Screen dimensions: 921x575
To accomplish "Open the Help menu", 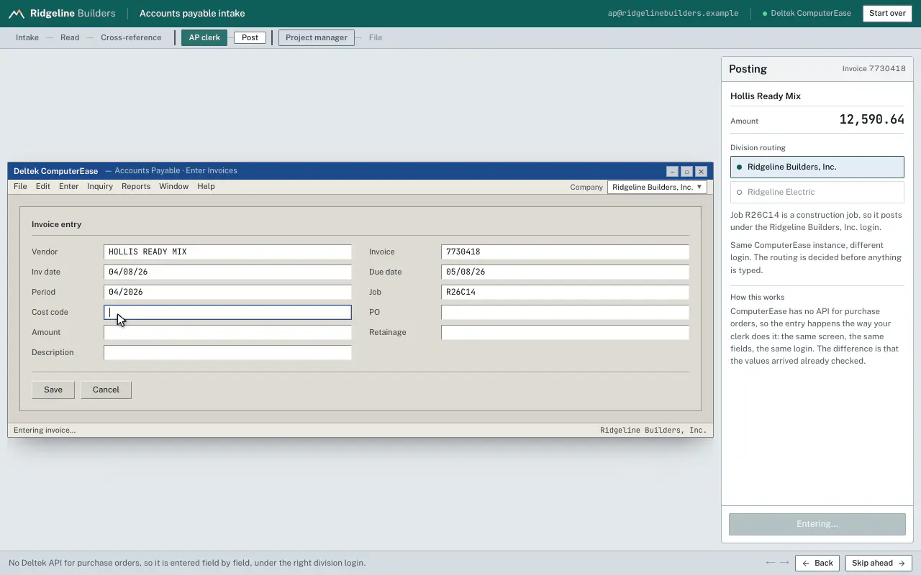I will click(206, 186).
